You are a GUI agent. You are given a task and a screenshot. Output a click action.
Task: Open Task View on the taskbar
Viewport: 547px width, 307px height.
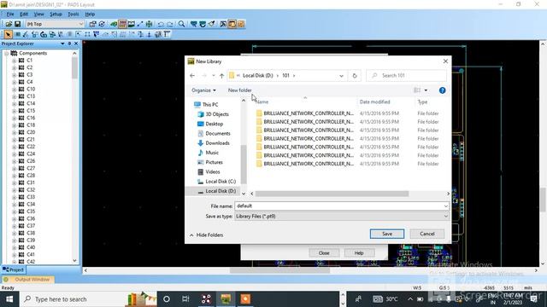pos(185,299)
